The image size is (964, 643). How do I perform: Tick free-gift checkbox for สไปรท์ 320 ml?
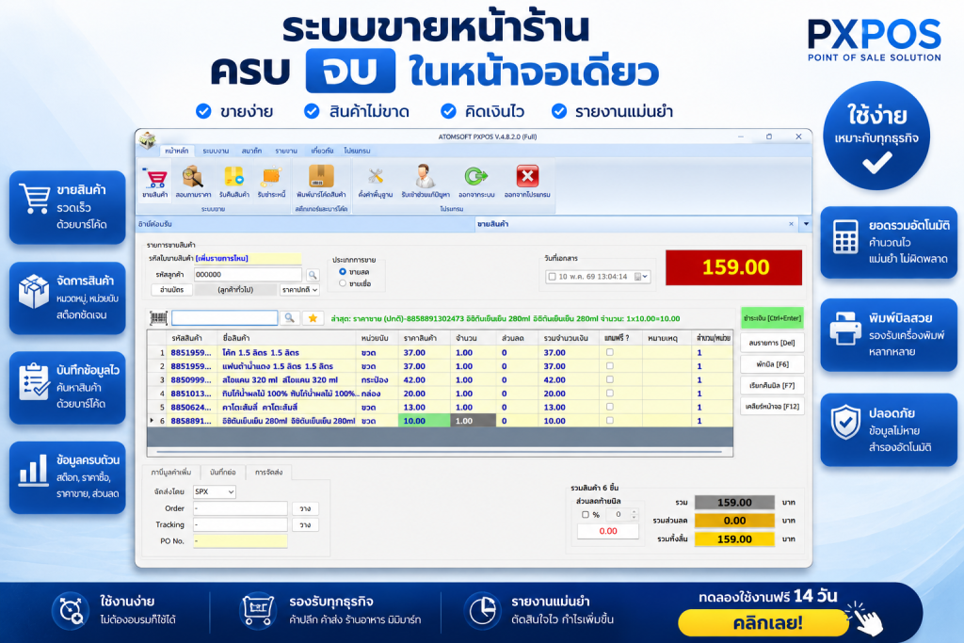click(609, 379)
